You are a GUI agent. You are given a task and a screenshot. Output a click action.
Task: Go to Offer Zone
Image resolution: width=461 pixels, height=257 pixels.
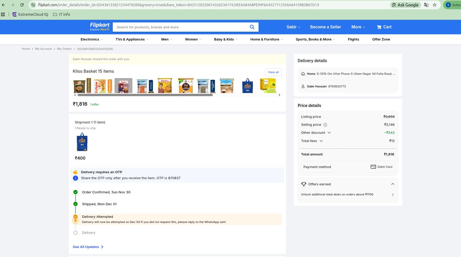381,39
